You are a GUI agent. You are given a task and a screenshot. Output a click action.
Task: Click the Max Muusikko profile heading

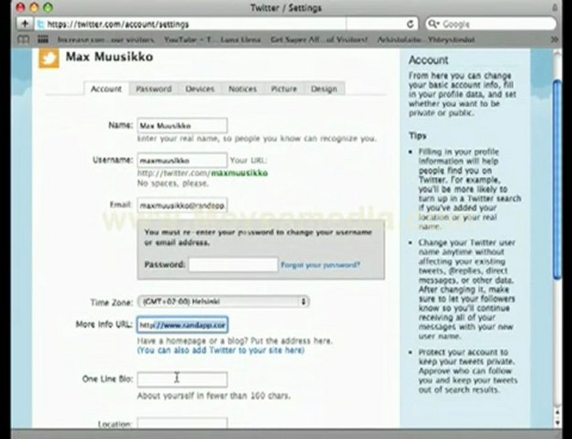point(110,57)
